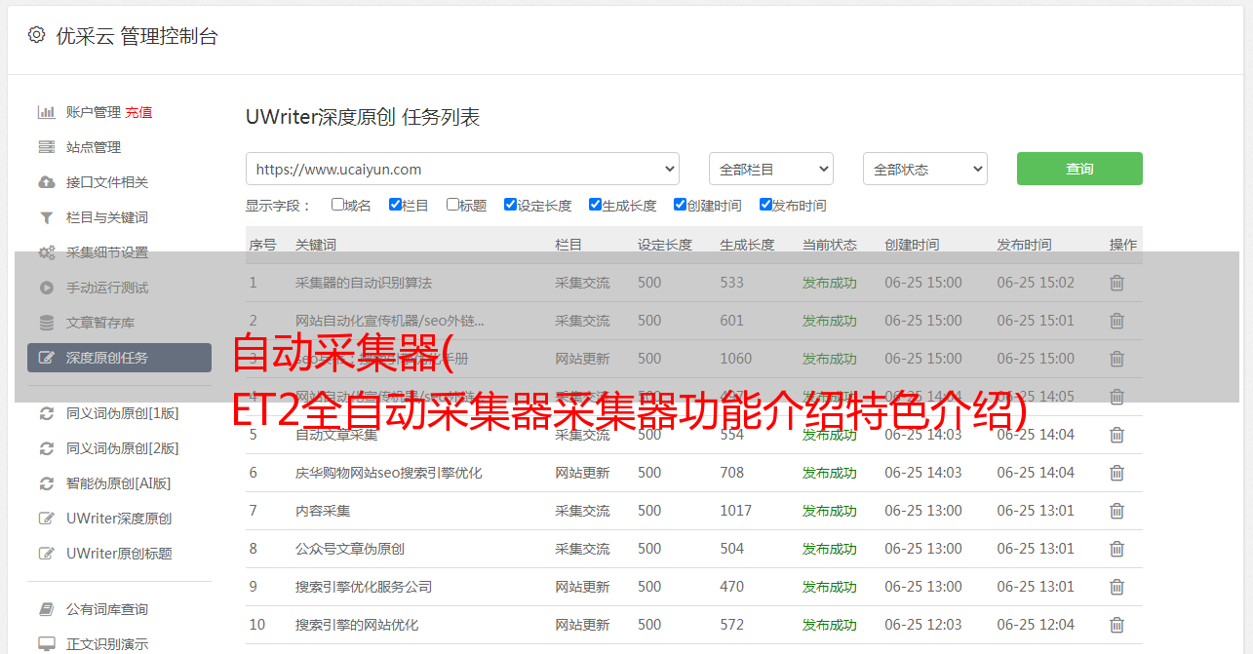Image resolution: width=1253 pixels, height=654 pixels.
Task: Select 智能伪原创[AI版] menu item
Action: [x=118, y=483]
